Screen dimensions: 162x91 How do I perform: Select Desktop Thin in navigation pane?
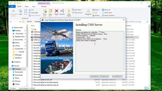click(x=19, y=37)
